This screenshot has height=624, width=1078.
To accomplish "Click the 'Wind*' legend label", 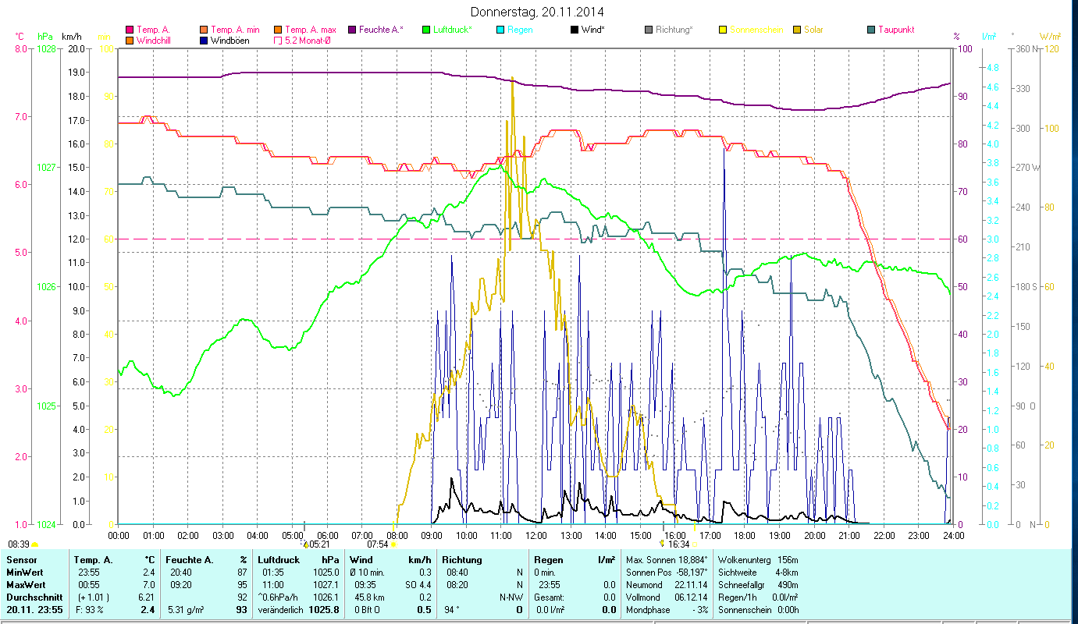I will [592, 30].
